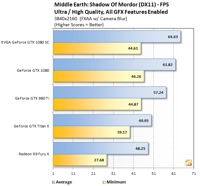
Task: Click the chart title Middle Earth: Shadow Of Mordor
Action: (x=111, y=4)
